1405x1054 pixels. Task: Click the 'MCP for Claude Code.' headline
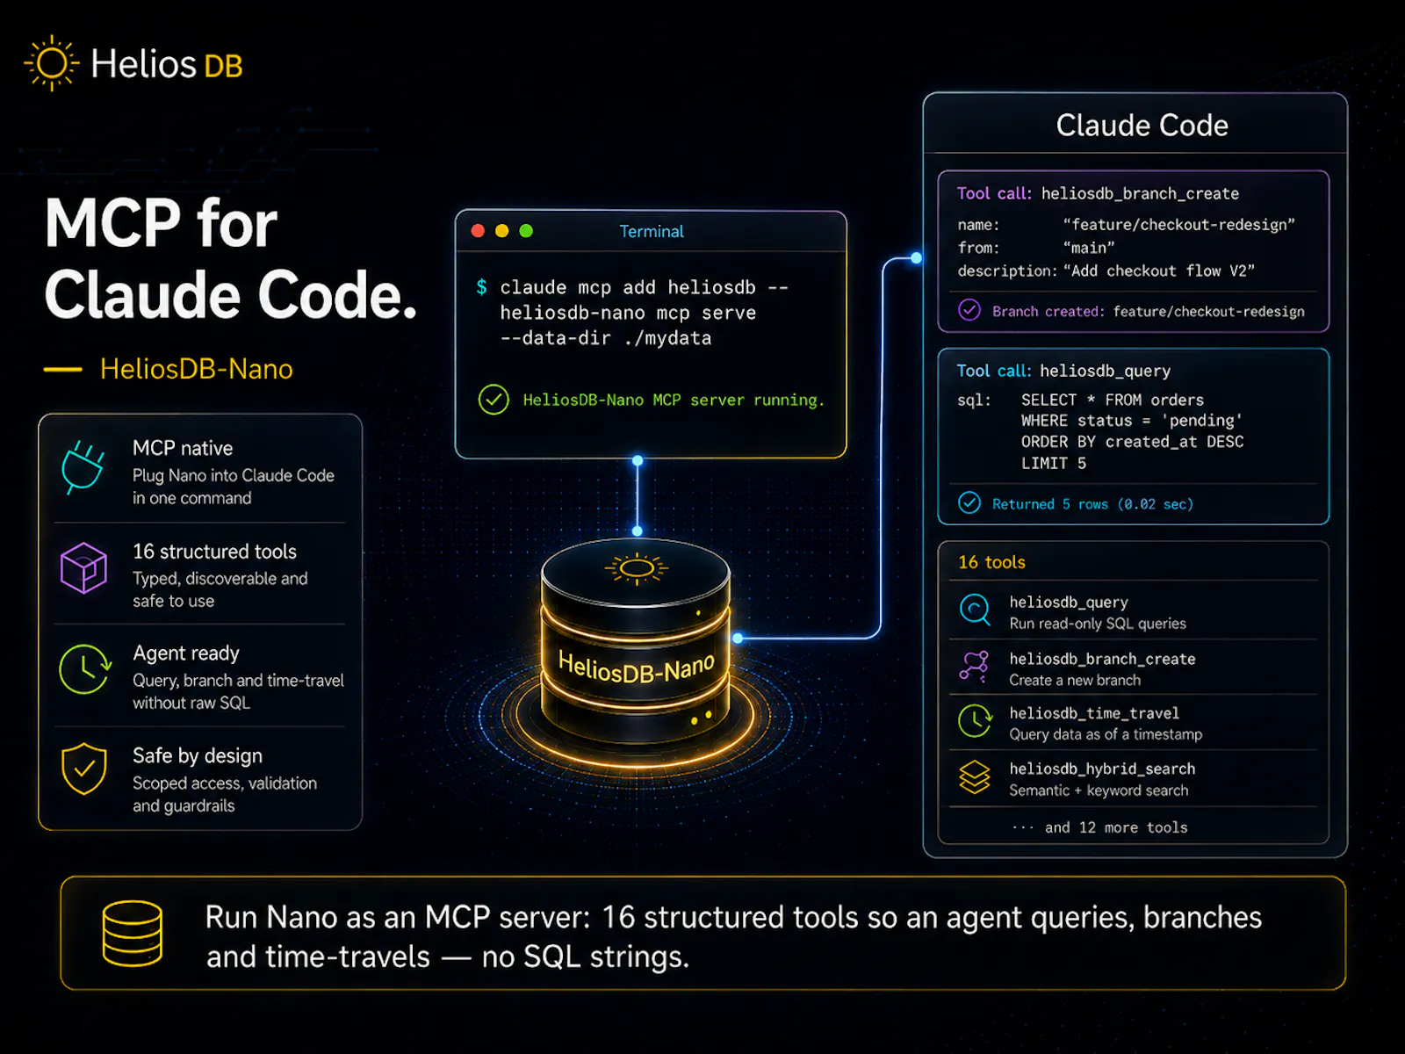pyautogui.click(x=230, y=259)
